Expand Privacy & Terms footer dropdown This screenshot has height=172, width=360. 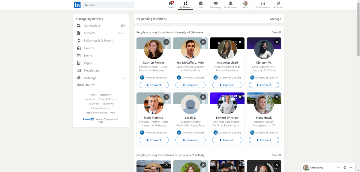(x=108, y=99)
